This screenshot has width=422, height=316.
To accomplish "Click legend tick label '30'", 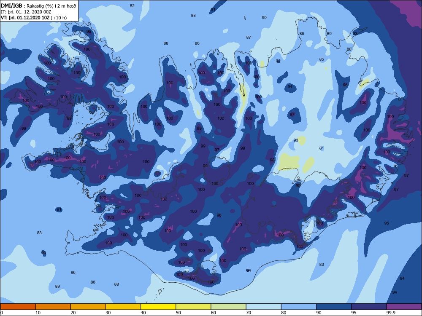I will [108, 313].
